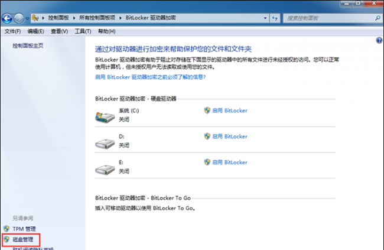
Task: Click the D: drive icon
Action: pos(105,144)
